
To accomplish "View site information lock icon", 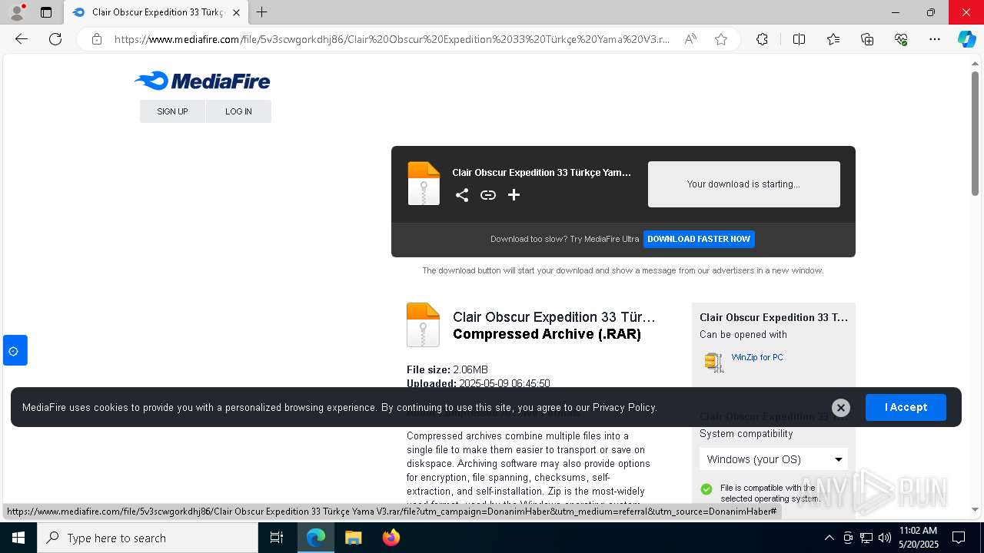I will 97,39.
